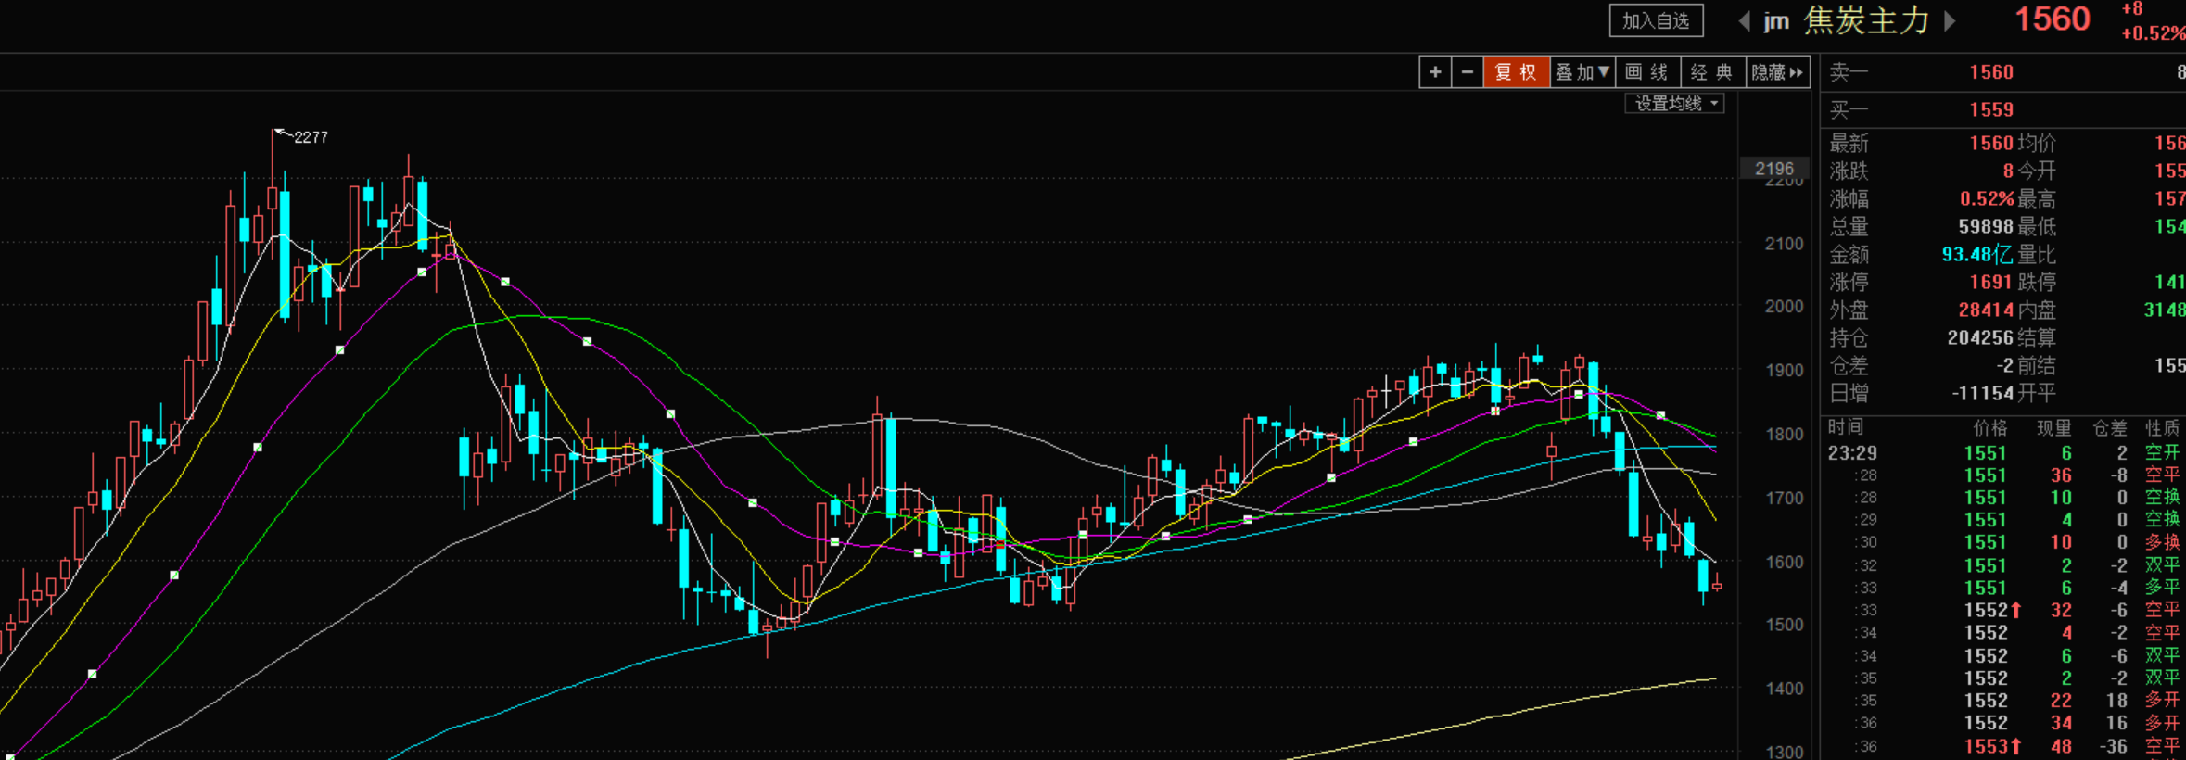Select the 23:29 trade tick row
Viewport: 2186px width, 760px height.
(2005, 453)
